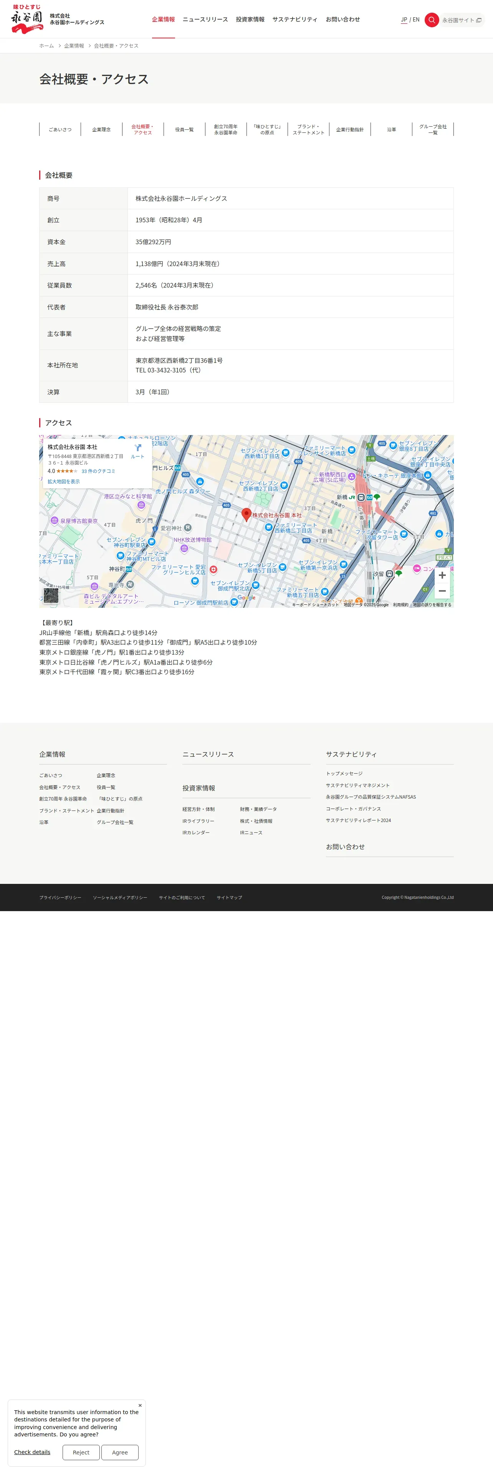Open footer ニュースリリース heading link

coord(208,754)
